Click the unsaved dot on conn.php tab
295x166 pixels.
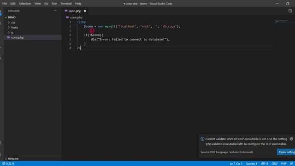[85, 11]
